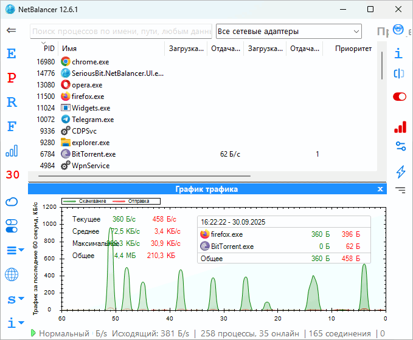Open the info i icon in right sidebar
413x340 pixels.
(398, 53)
